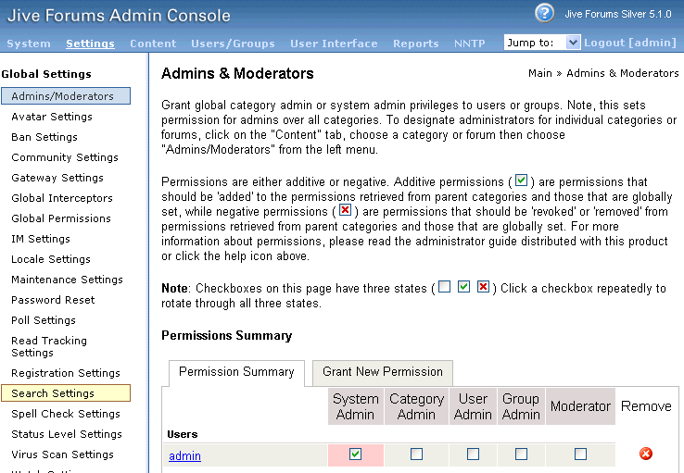684x473 pixels.
Task: Open Poll Settings in sidebar
Action: click(44, 320)
